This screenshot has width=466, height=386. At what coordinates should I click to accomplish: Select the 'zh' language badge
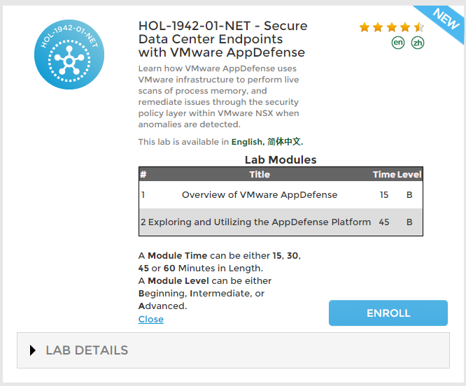point(418,43)
